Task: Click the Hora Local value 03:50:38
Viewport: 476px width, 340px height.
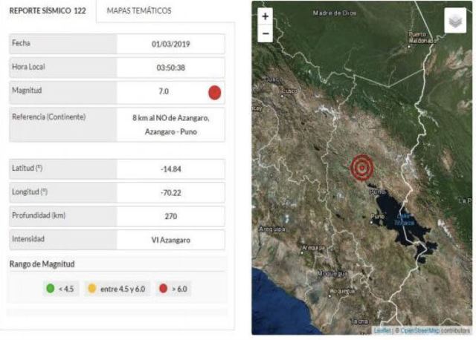Action: pyautogui.click(x=170, y=68)
